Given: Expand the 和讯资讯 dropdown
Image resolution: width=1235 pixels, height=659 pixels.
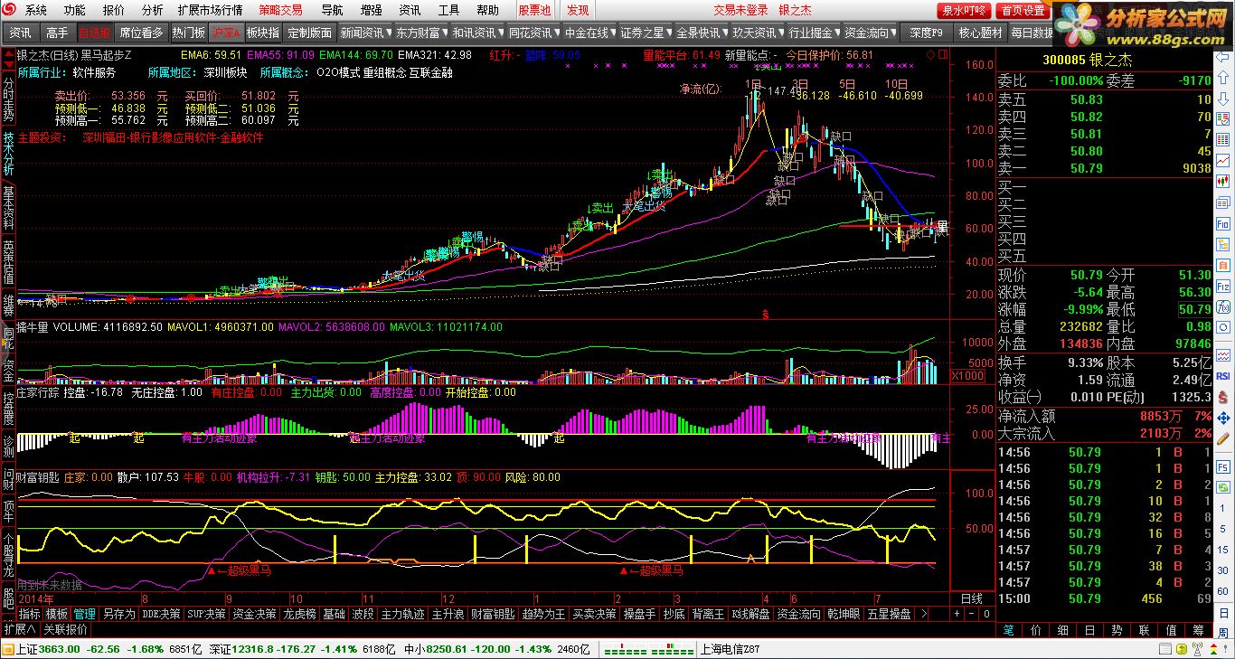Looking at the screenshot, I should click(x=500, y=33).
